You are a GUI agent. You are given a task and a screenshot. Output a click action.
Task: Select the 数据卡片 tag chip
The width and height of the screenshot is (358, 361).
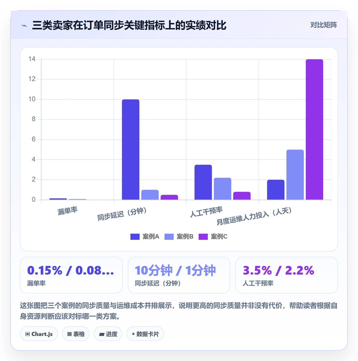coord(145,334)
